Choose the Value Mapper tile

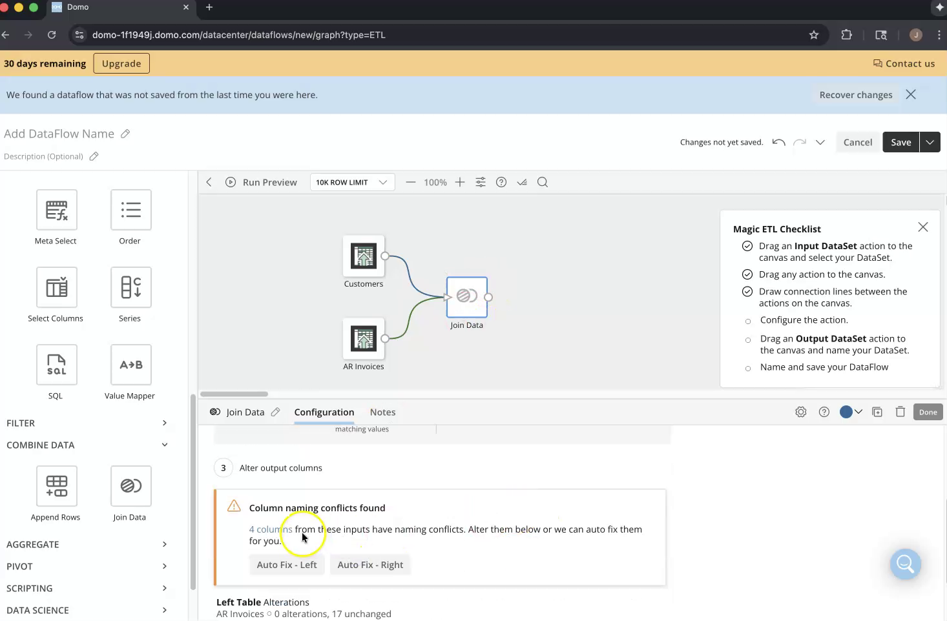131,365
